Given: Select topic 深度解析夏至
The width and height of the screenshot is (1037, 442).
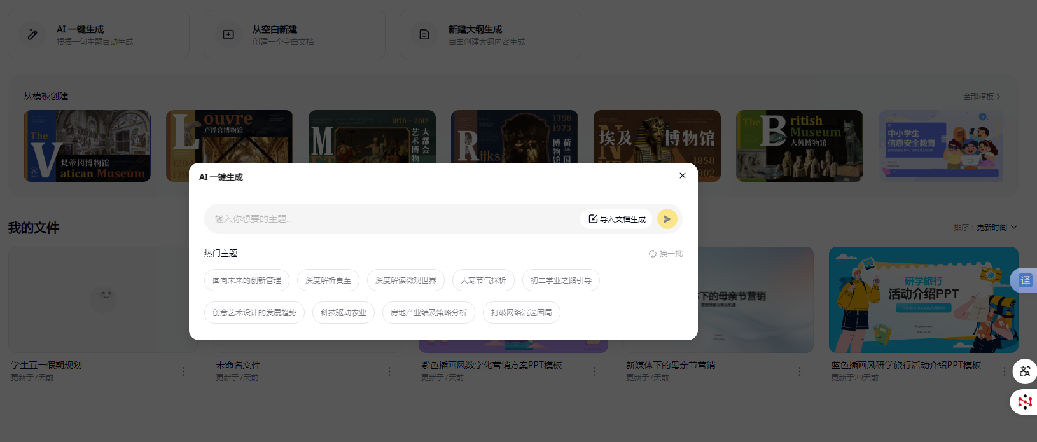Looking at the screenshot, I should click(x=328, y=280).
